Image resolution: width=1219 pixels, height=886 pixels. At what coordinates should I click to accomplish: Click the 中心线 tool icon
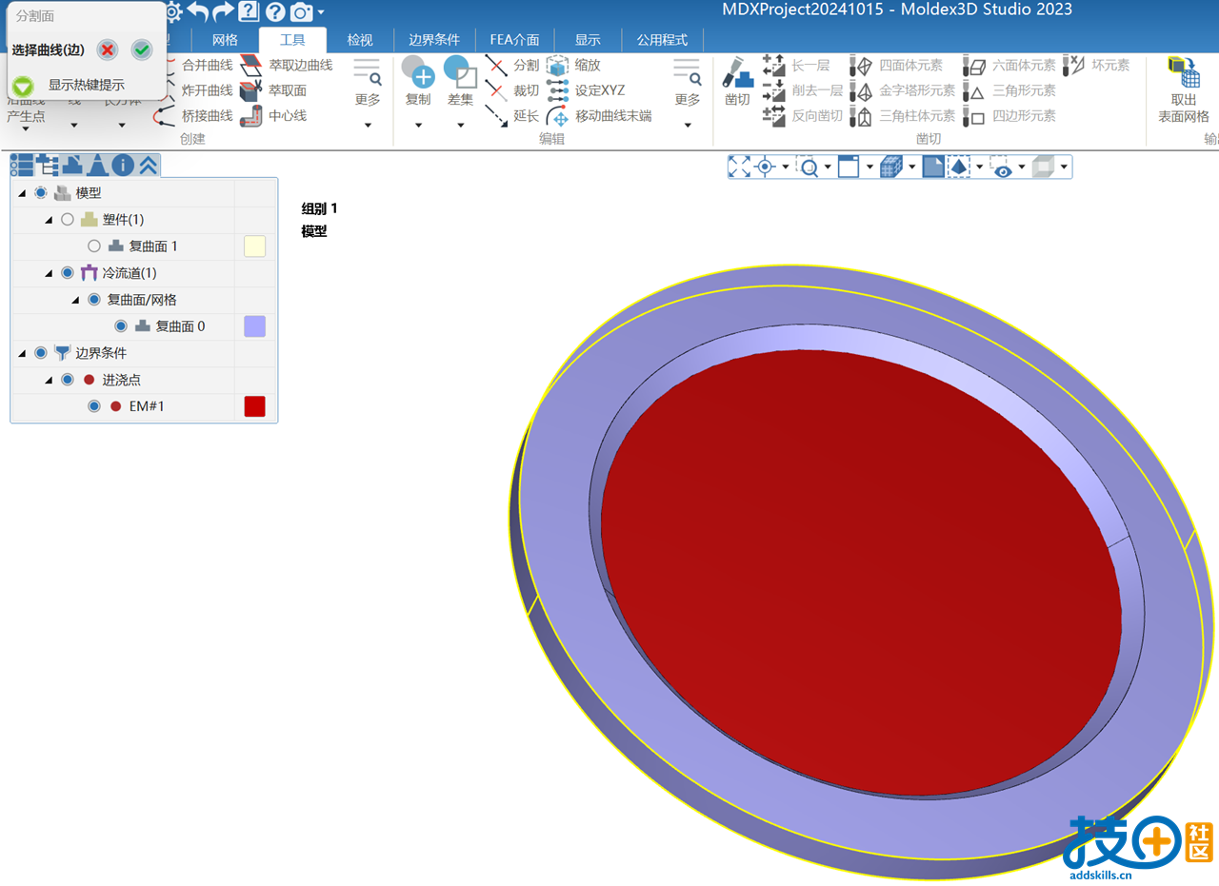(x=250, y=116)
